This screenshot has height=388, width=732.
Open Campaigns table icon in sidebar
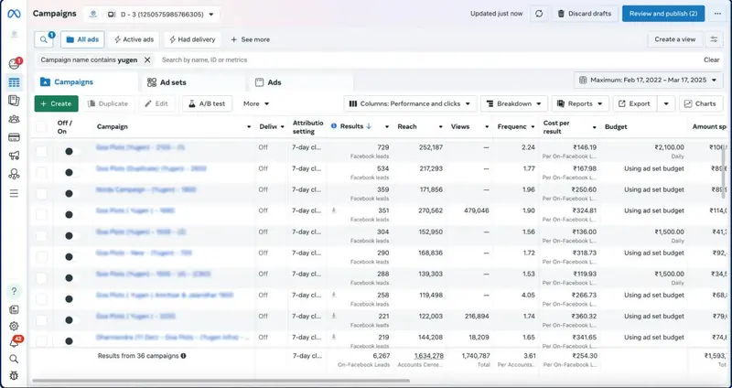tap(14, 82)
